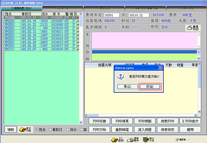Select the 流水 sort radio button

click(68, 129)
